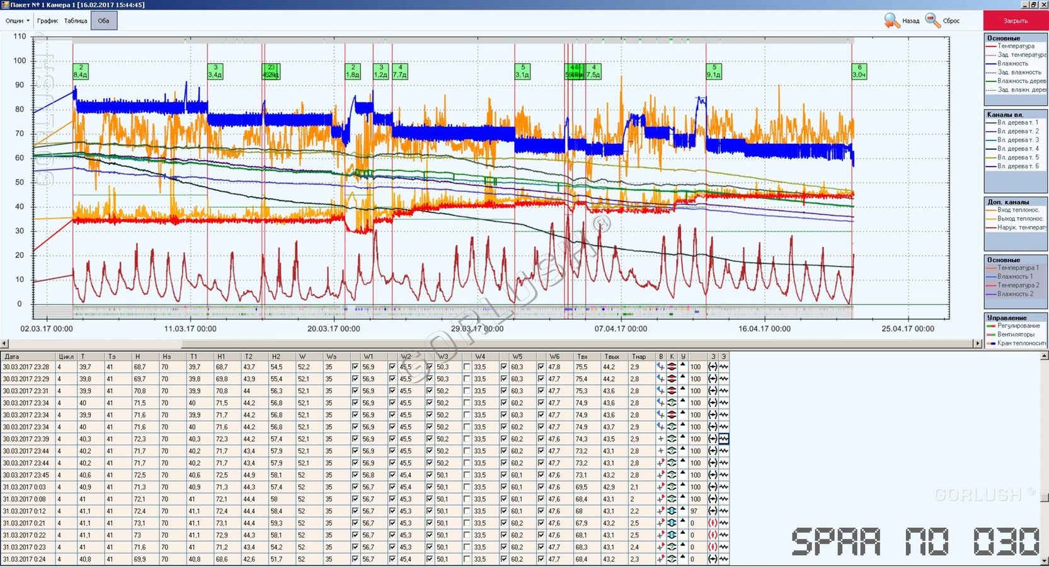This screenshot has width=1049, height=567.
Task: Click the table scrollbar up arrow
Action: click(1044, 357)
